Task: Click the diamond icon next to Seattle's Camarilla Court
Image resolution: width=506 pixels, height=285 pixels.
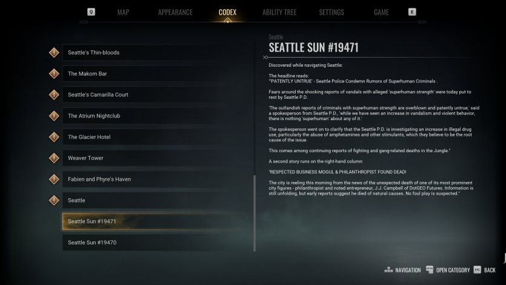Action: [x=54, y=95]
